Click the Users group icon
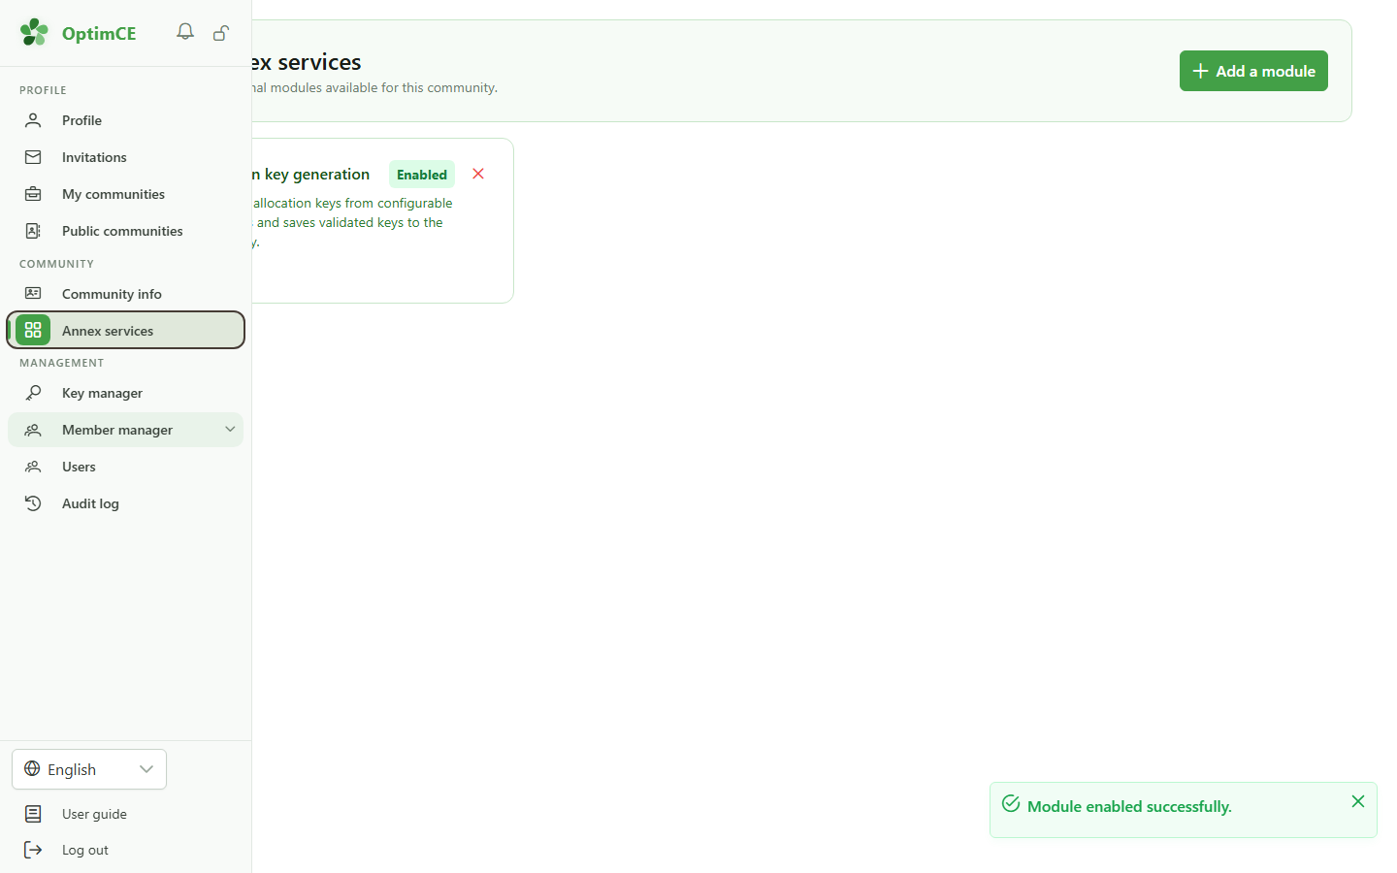Viewport: 1397px width, 873px height. [33, 467]
